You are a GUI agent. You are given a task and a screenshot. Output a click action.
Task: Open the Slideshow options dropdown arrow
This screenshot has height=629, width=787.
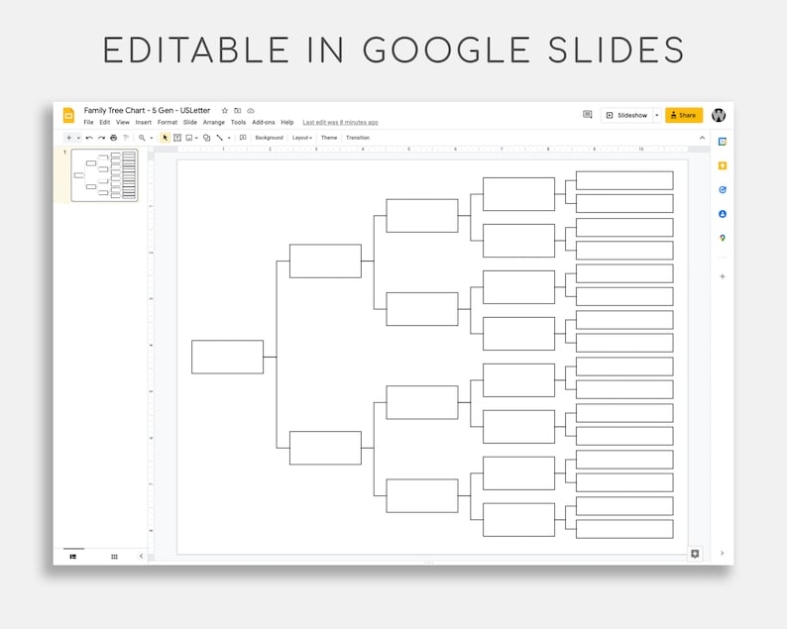(657, 115)
